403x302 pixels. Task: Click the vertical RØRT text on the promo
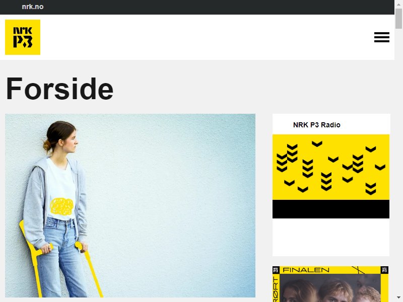coord(276,289)
